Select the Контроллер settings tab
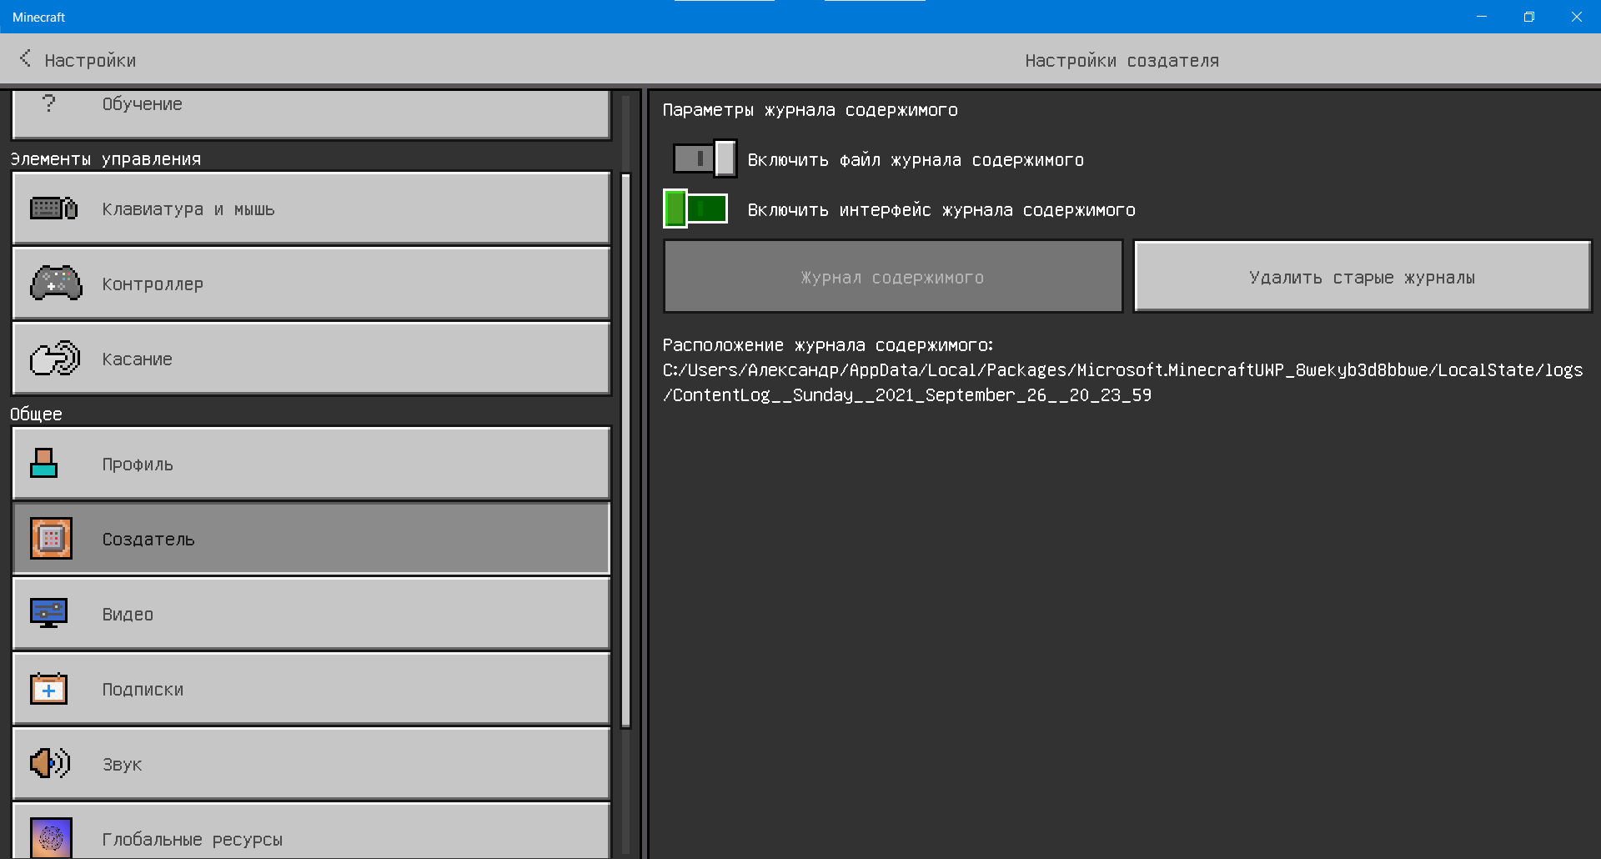The image size is (1601, 859). 311,284
